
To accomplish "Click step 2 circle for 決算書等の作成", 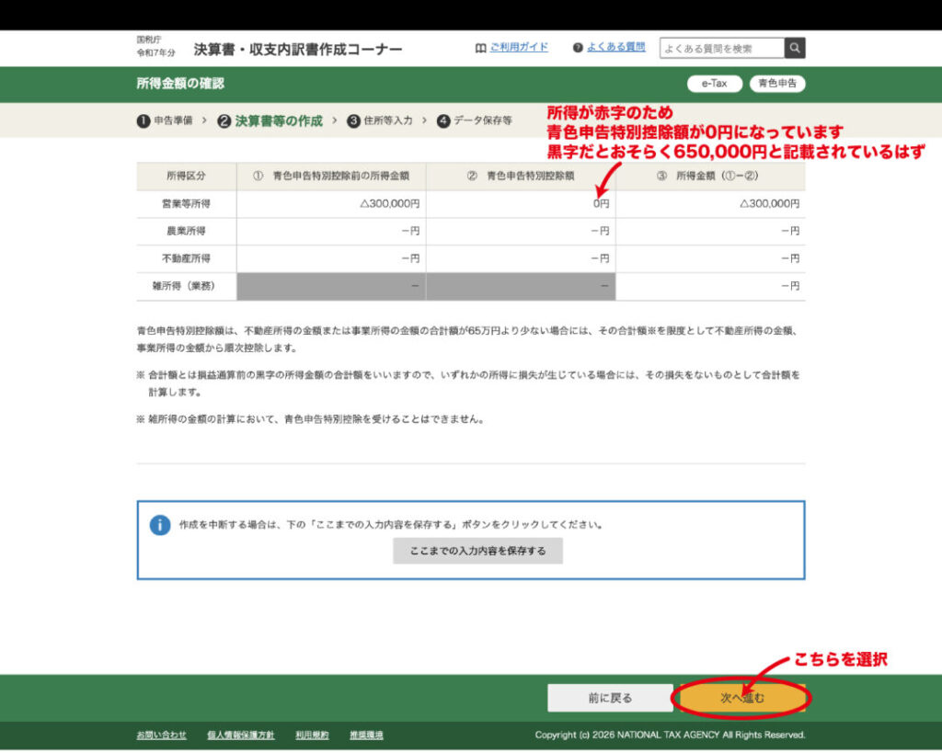I will [x=224, y=120].
